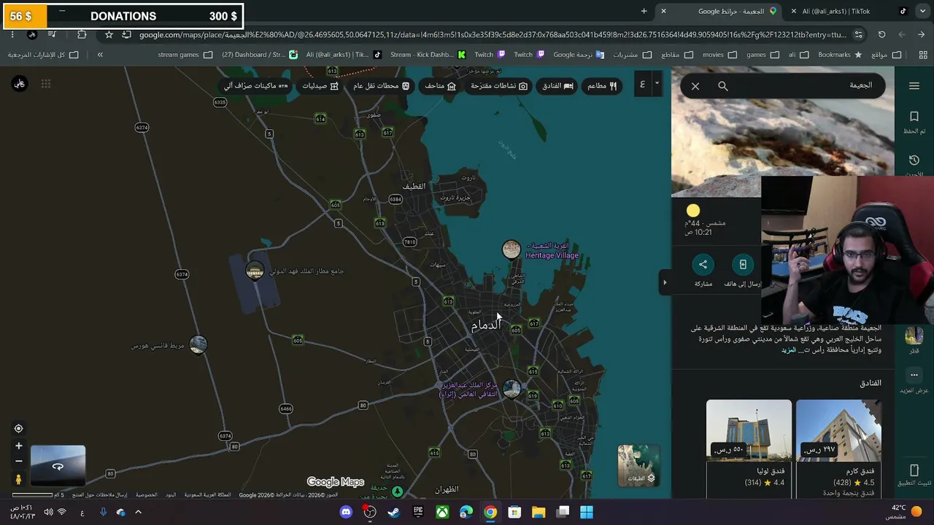Show public transit stations (محطات نقل عام)

pos(381,86)
